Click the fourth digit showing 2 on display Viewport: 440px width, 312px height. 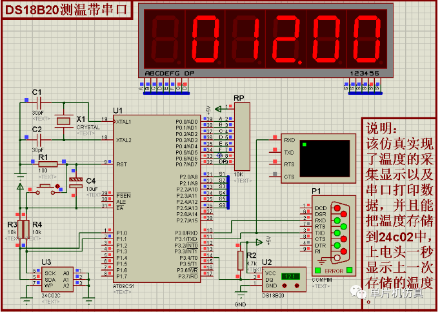(x=287, y=39)
